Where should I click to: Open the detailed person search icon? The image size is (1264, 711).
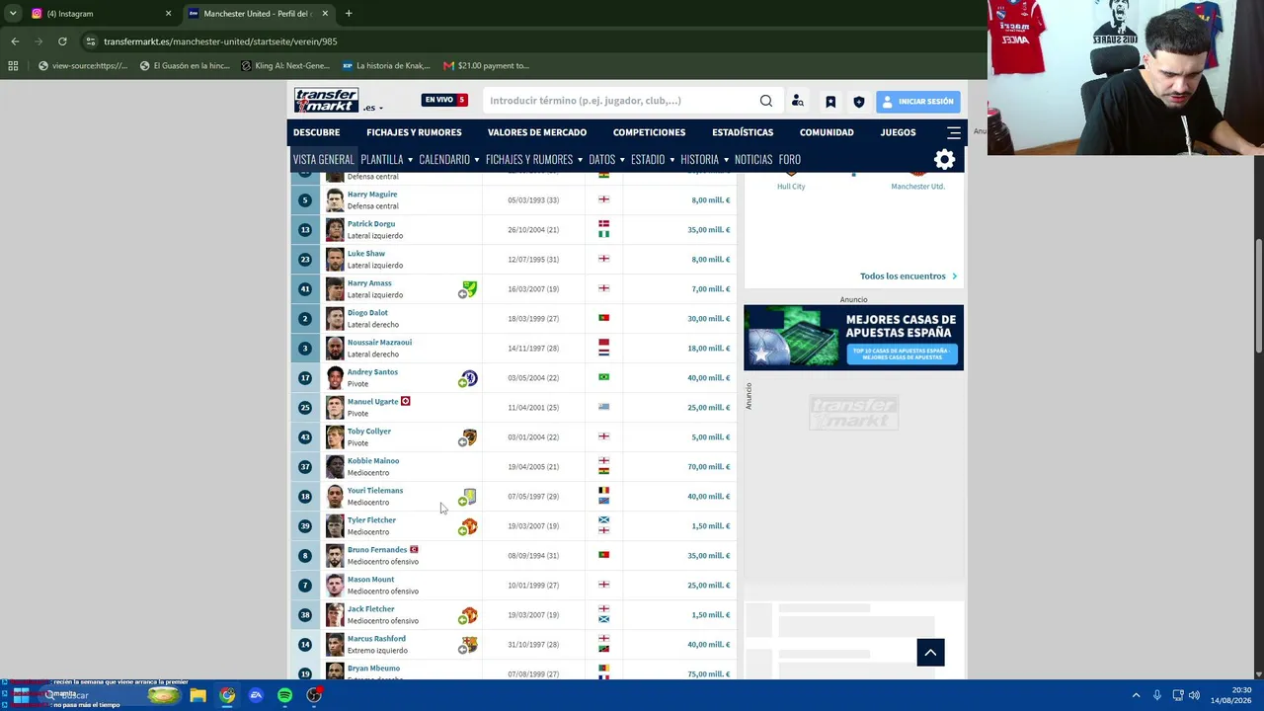coord(798,101)
